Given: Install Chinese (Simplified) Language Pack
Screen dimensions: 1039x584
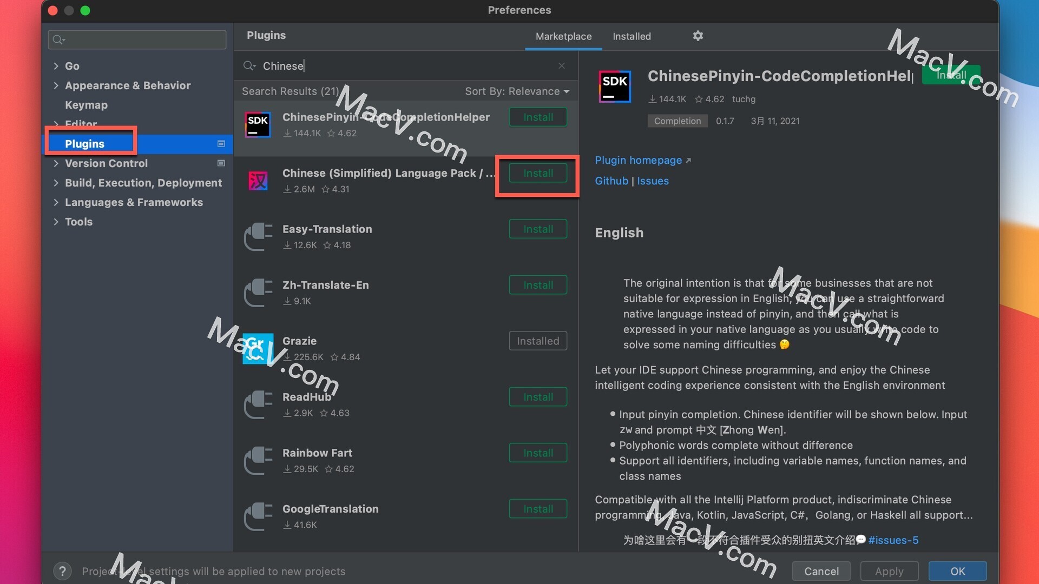Looking at the screenshot, I should (538, 173).
